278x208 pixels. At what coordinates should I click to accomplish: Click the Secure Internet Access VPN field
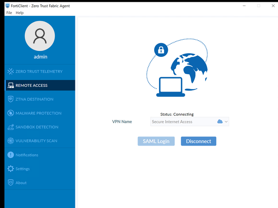190,122
